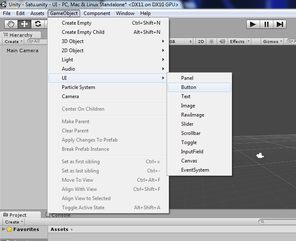Expand the Light submenu
This screenshot has width=296, height=241.
[109, 60]
